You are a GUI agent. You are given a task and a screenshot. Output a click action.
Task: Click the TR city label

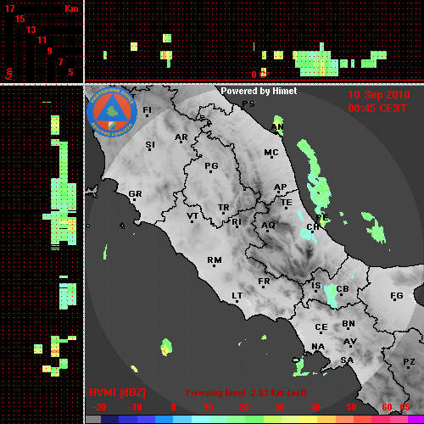click(224, 208)
